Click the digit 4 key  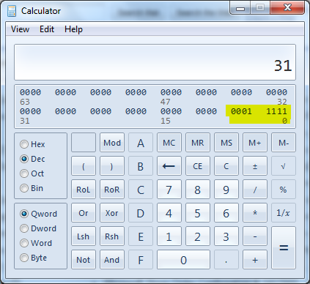pyautogui.click(x=169, y=213)
